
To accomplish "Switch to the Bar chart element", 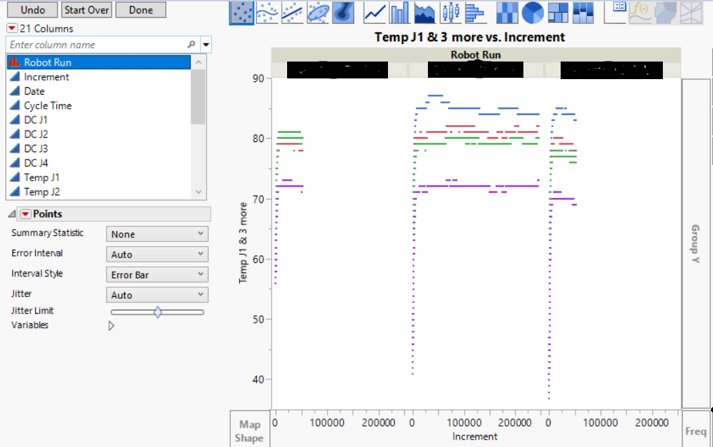I will click(x=399, y=12).
